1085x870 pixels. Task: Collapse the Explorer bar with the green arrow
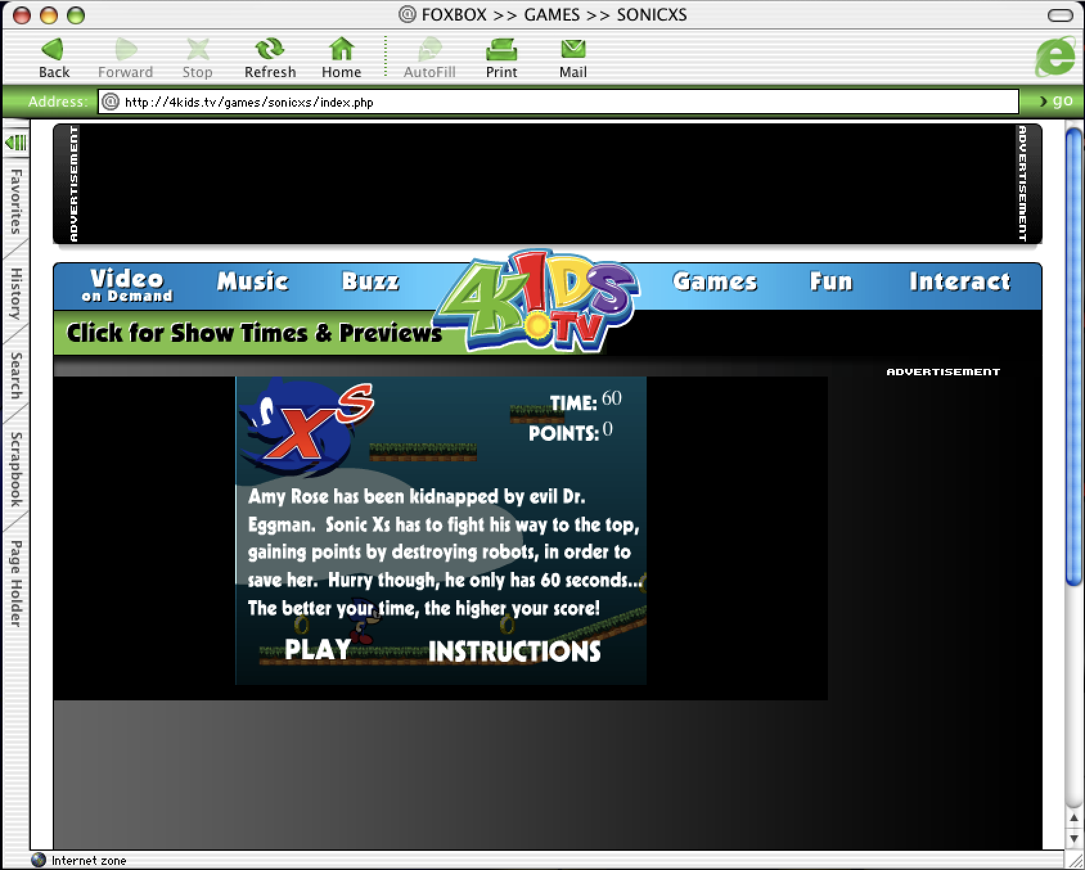click(15, 142)
